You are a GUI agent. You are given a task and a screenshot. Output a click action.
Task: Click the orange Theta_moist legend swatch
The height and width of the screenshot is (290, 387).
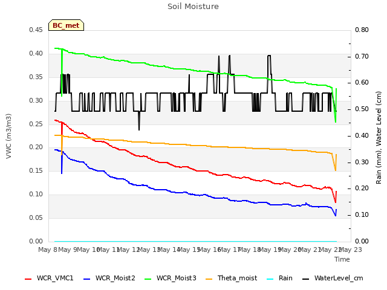(x=209, y=279)
